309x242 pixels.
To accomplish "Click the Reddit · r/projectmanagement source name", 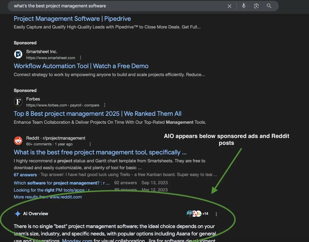I will point(56,138).
